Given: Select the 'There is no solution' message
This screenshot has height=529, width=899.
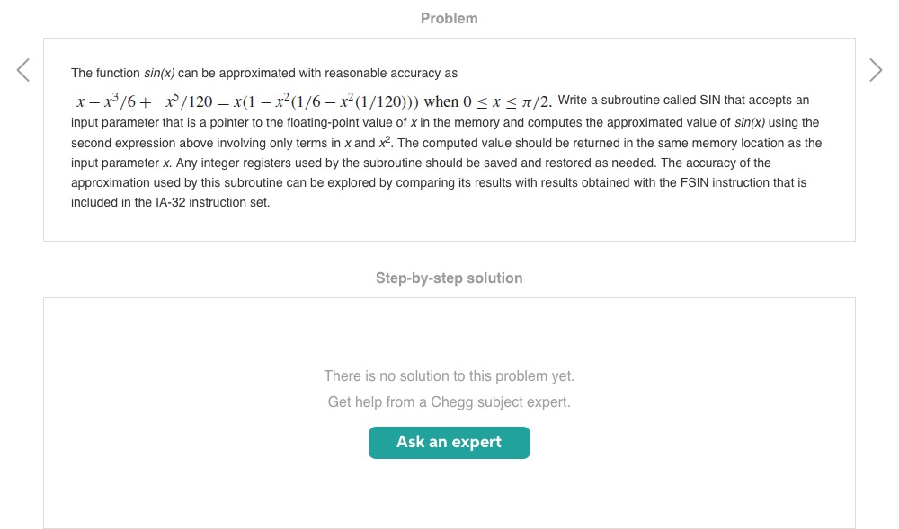Looking at the screenshot, I should tap(449, 376).
